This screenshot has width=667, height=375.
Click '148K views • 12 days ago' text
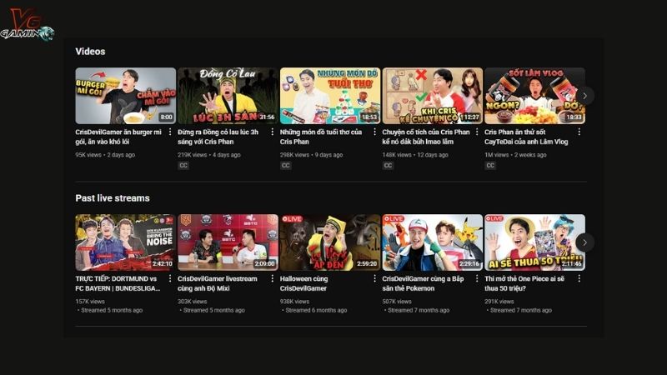[x=415, y=155]
